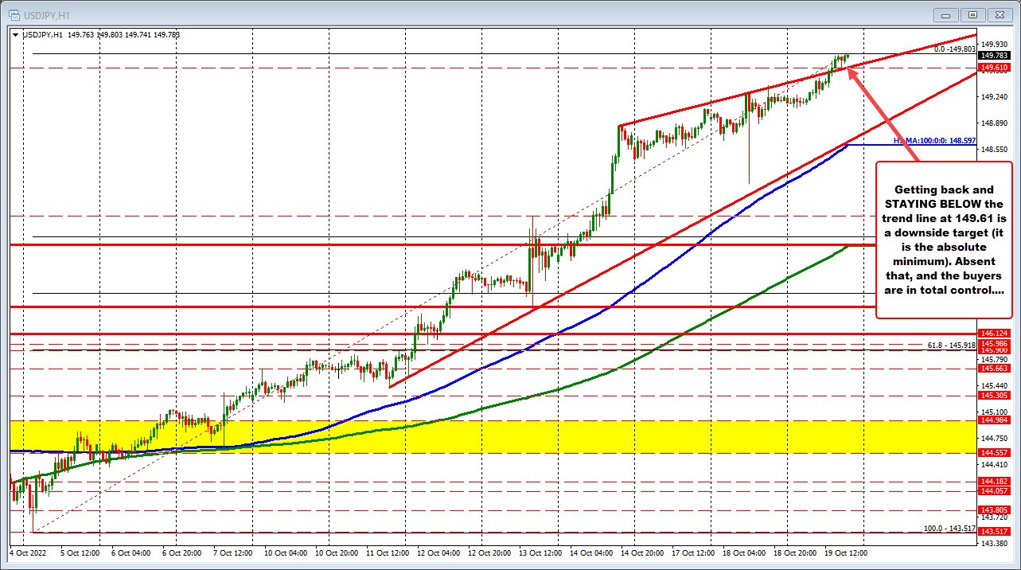This screenshot has height=570, width=1021.
Task: Expand the OHLC quote dropdown arrow
Action: pos(15,35)
